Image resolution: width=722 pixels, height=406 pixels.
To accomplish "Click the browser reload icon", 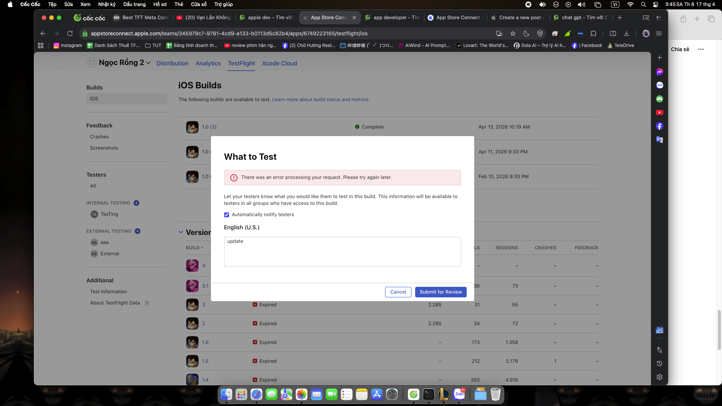I will pos(70,33).
